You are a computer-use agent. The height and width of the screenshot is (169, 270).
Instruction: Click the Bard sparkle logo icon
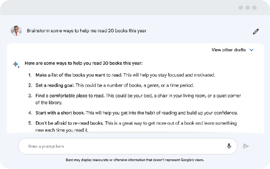[x=16, y=65]
